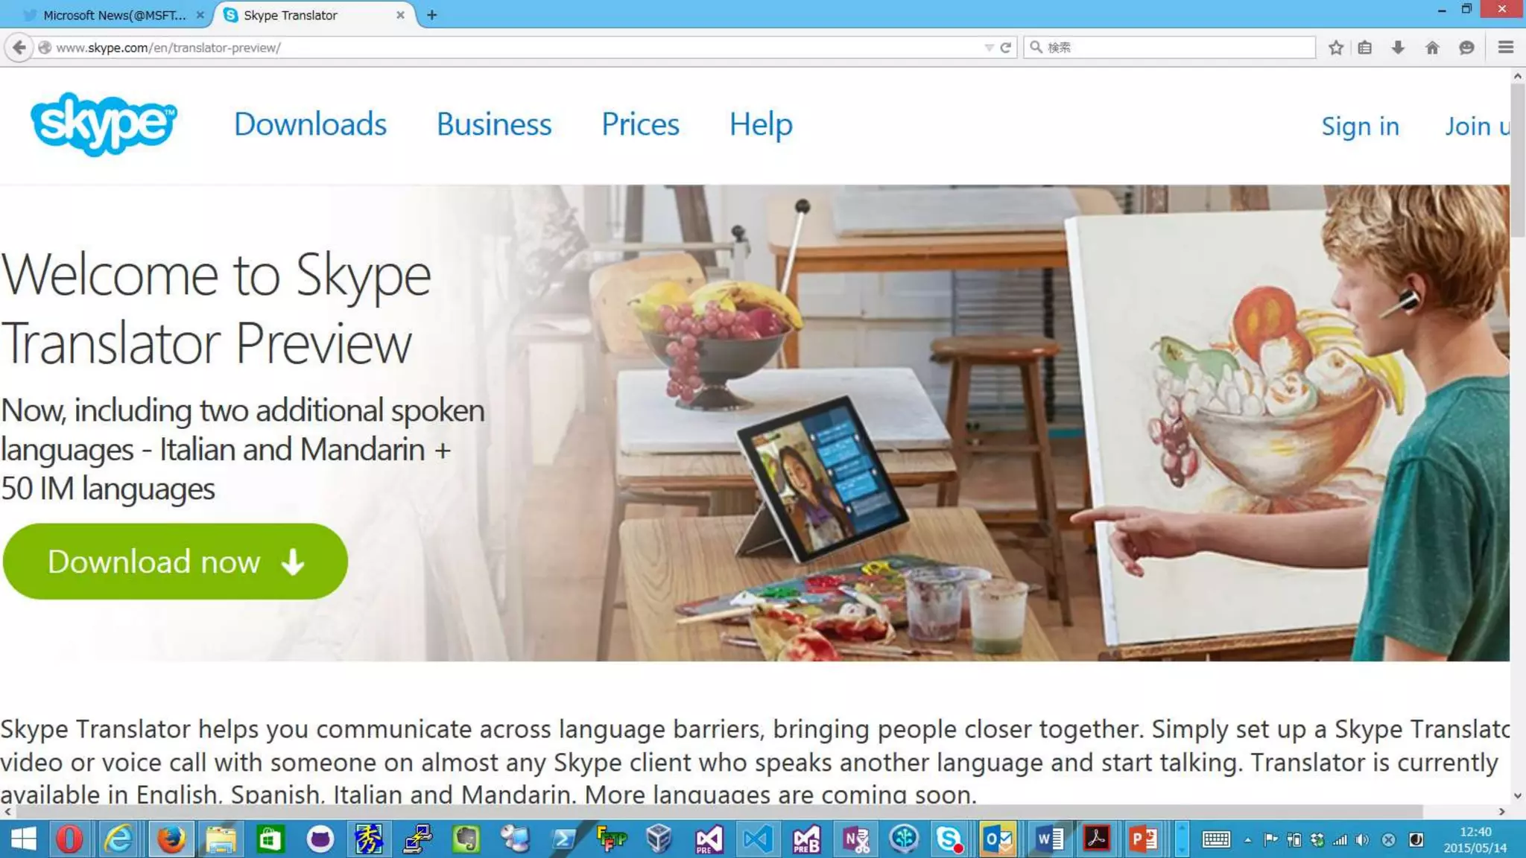Open a new browser tab
The image size is (1526, 858).
click(431, 15)
